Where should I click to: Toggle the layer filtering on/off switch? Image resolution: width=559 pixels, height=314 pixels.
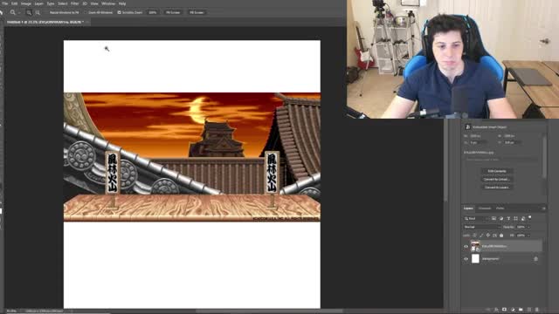pyautogui.click(x=530, y=217)
